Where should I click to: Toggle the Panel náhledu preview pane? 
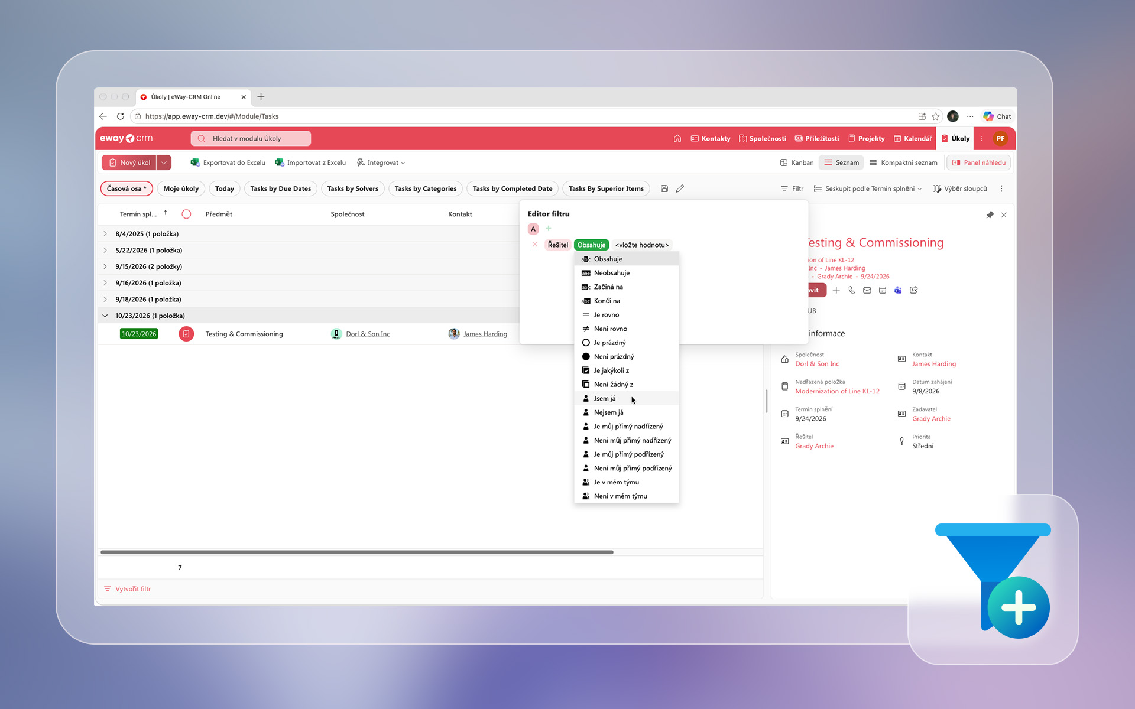(979, 162)
